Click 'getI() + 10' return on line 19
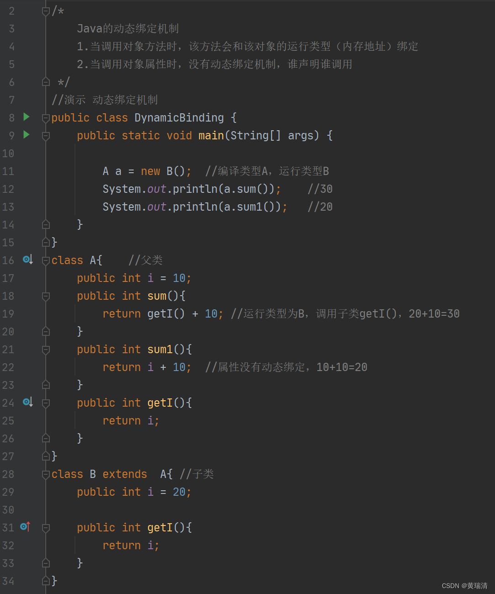 [x=182, y=313]
